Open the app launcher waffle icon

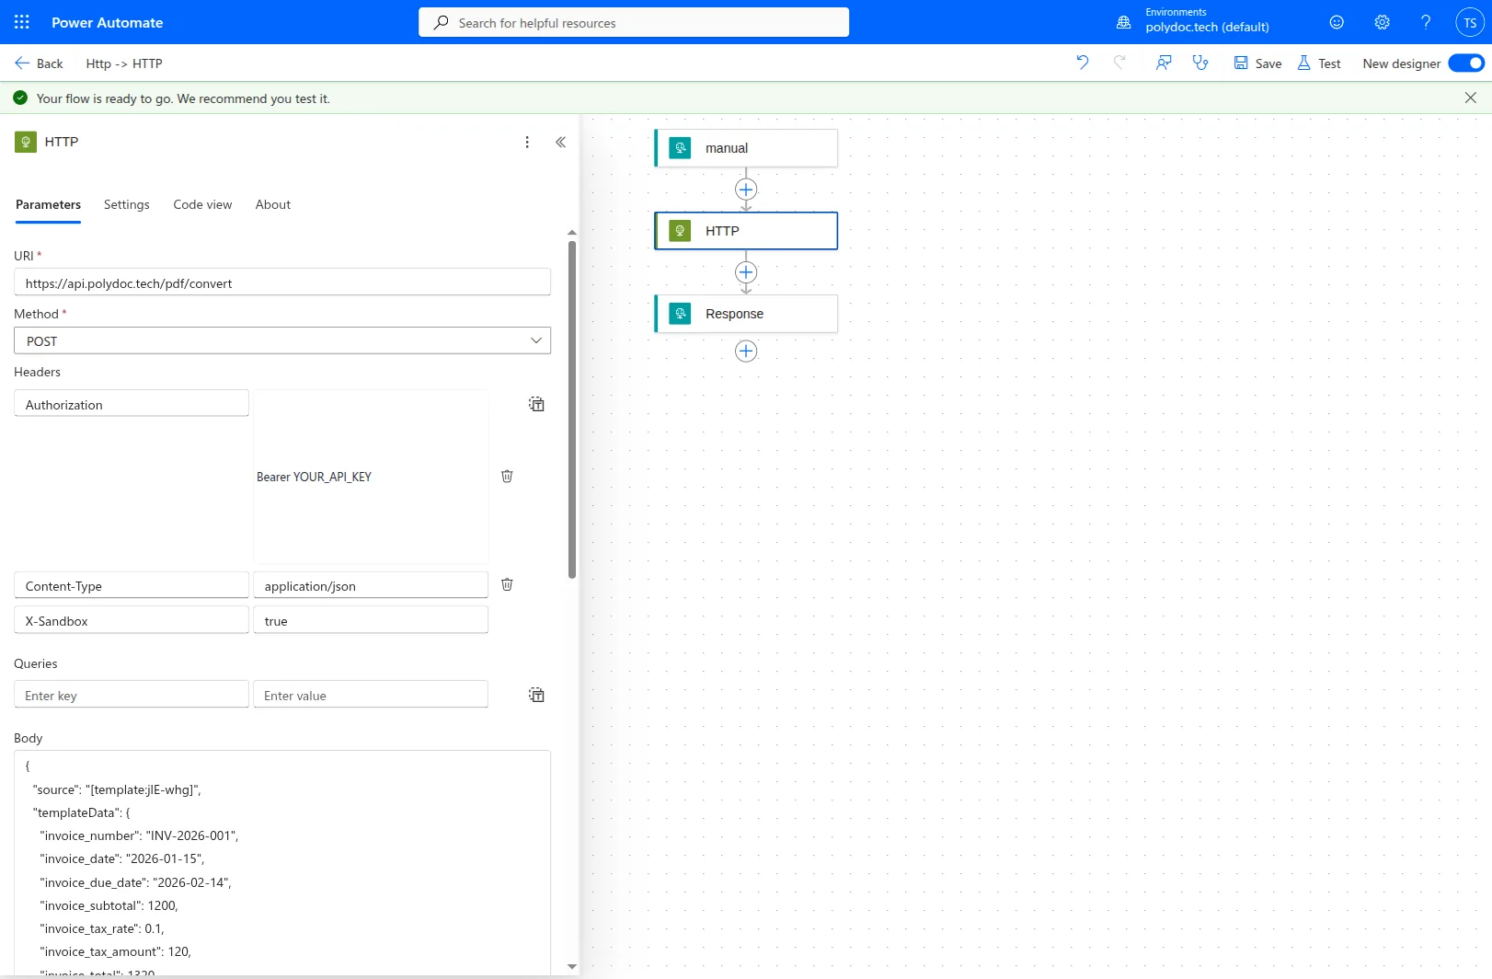click(22, 22)
